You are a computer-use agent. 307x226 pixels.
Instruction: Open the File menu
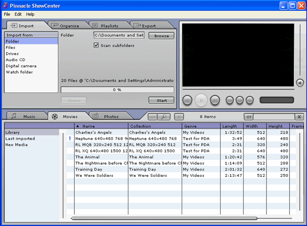tap(7, 14)
